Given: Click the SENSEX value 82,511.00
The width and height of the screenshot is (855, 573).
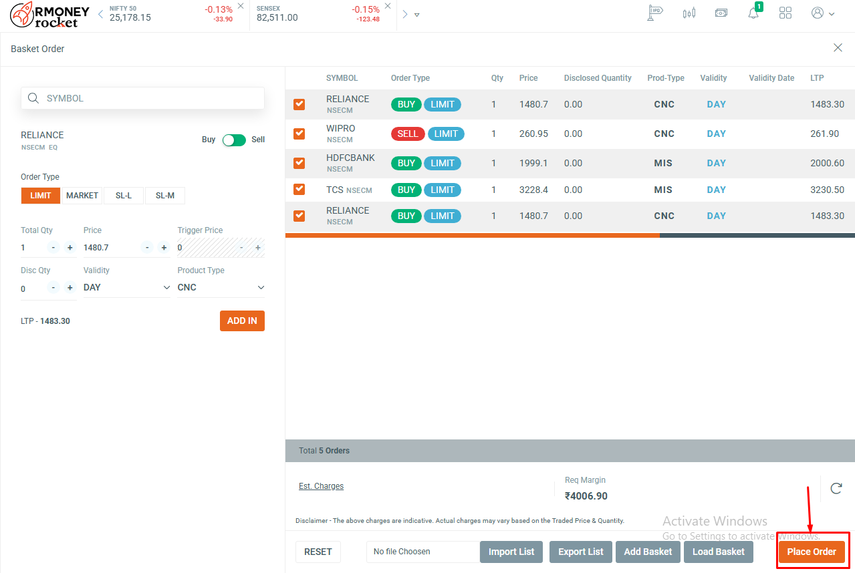Looking at the screenshot, I should click(x=277, y=18).
